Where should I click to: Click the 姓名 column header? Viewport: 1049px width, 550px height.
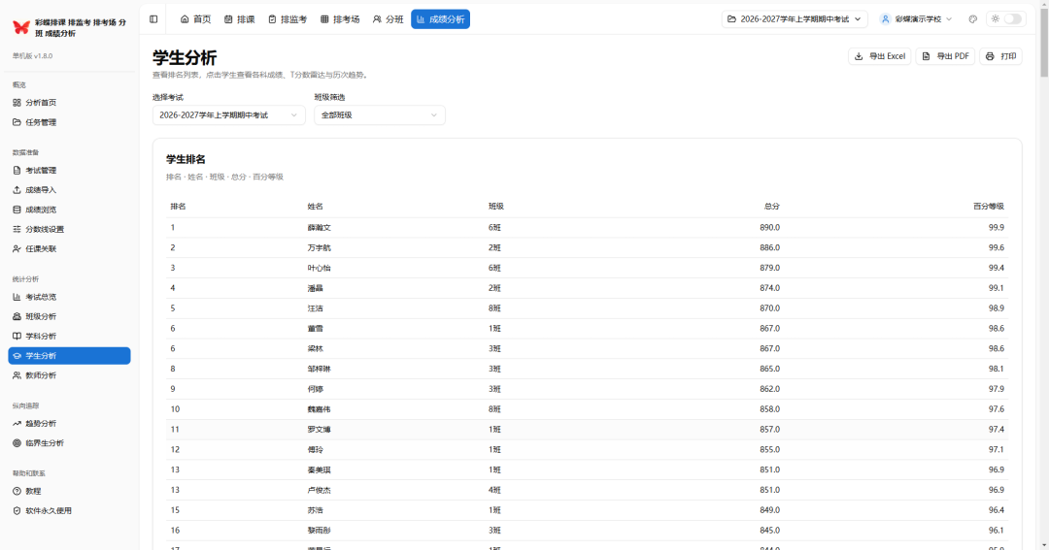(x=315, y=207)
